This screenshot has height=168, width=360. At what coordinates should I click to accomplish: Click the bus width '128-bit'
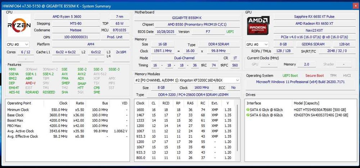tap(344, 44)
